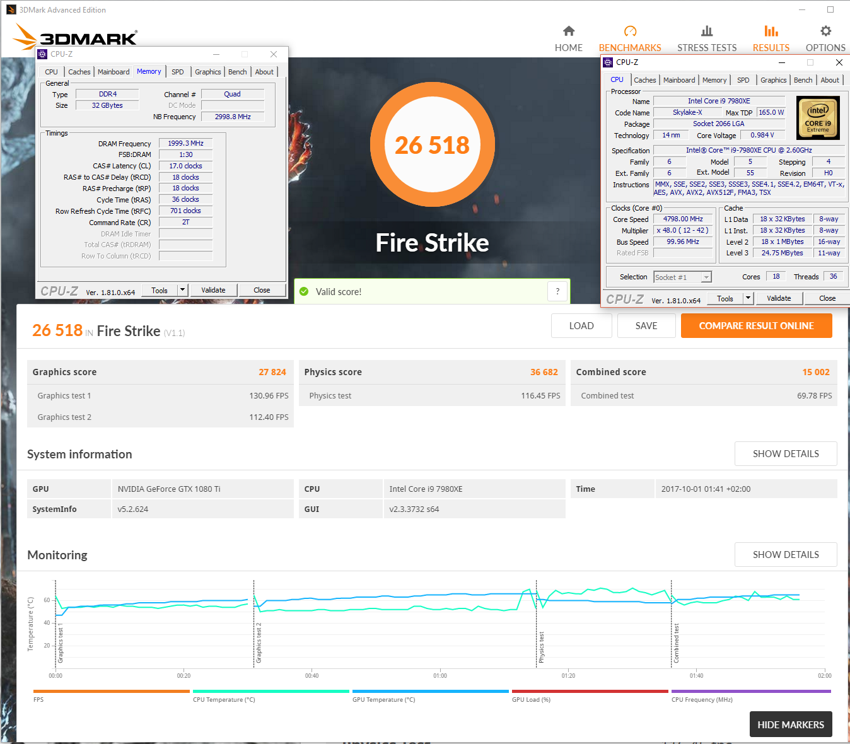
Task: Click the question mark help button
Action: [x=557, y=291]
